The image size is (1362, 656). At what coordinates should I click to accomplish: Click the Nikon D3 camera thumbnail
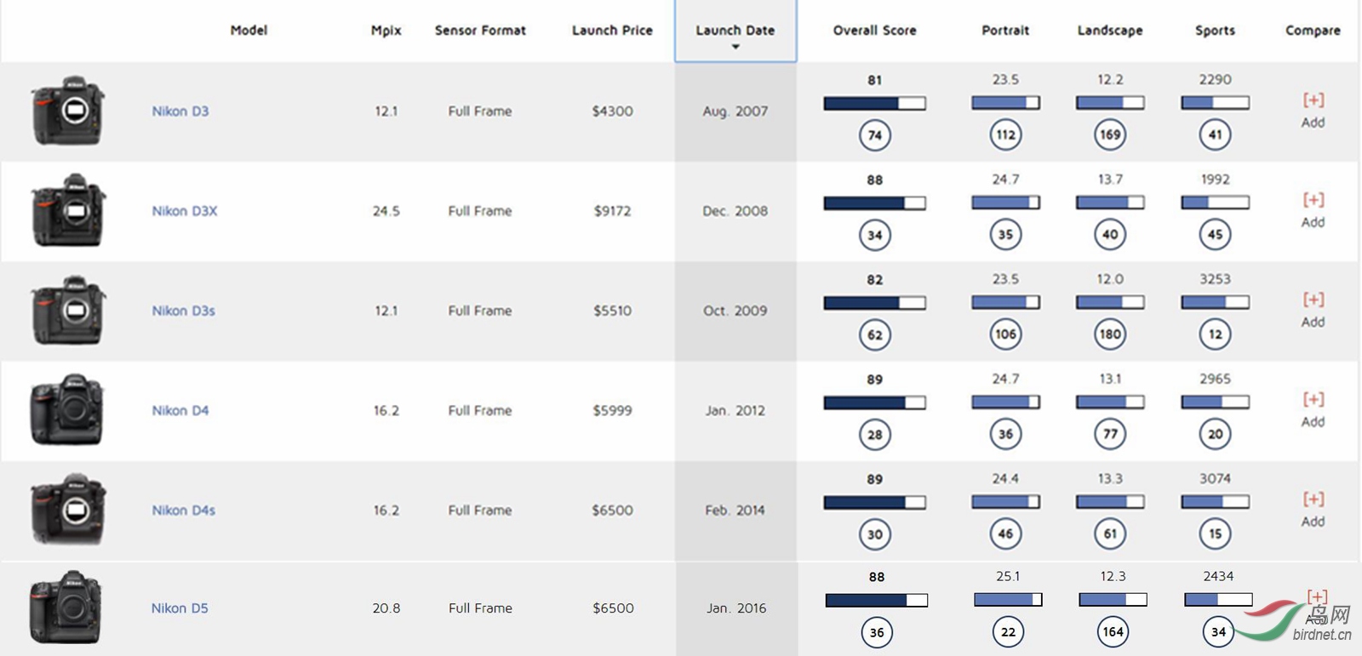68,111
